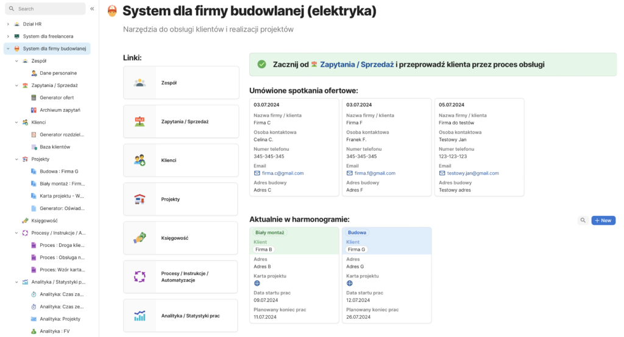The height and width of the screenshot is (337, 624).
Task: Open Księgowość money icon in sidebar
Action: point(25,221)
